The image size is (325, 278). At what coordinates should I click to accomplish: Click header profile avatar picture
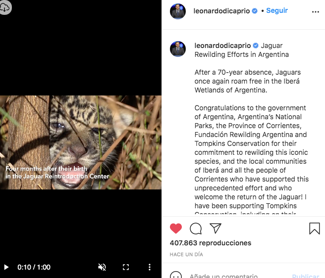[178, 11]
